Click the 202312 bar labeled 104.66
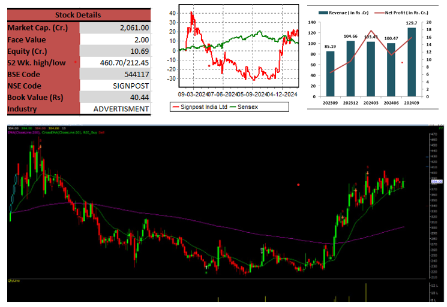The width and height of the screenshot is (447, 307). coord(350,69)
